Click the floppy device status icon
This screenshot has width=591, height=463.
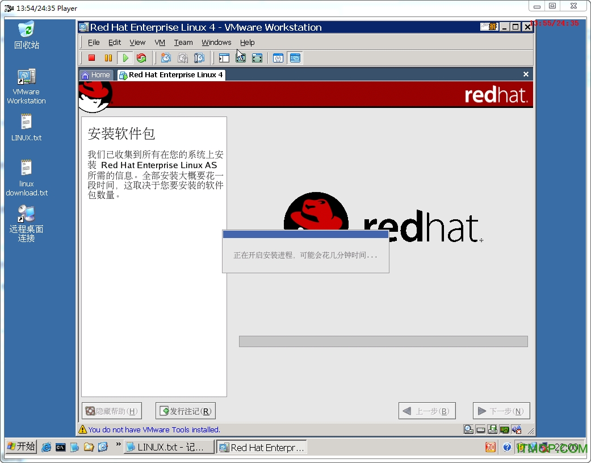(492, 429)
